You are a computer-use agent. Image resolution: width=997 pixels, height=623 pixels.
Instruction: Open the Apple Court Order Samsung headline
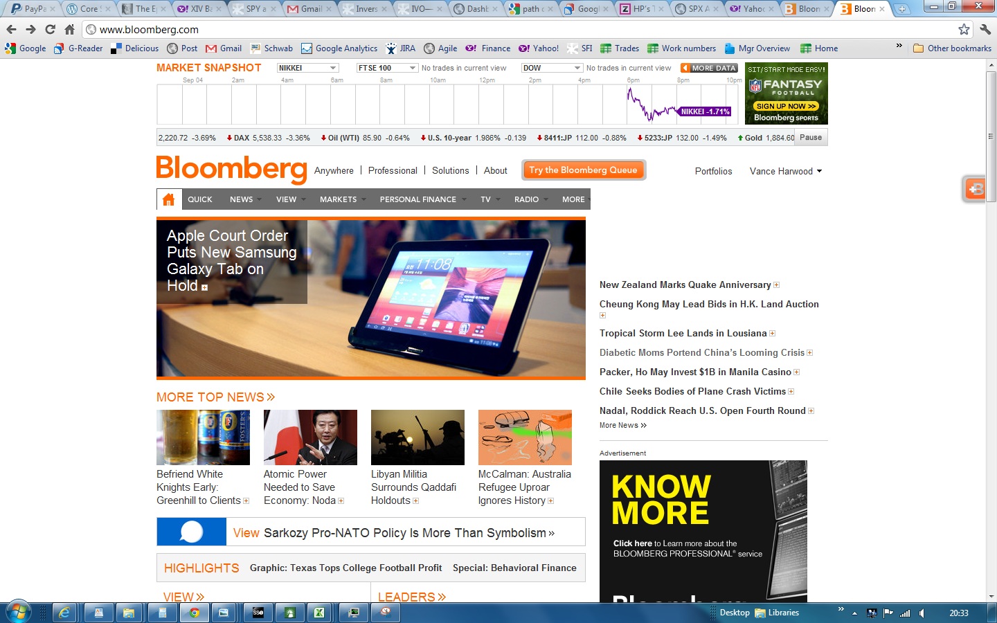[x=231, y=261]
